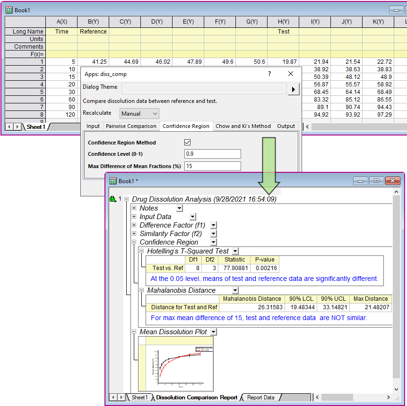Open the Input Data dropdown arrow menu

(x=192, y=217)
